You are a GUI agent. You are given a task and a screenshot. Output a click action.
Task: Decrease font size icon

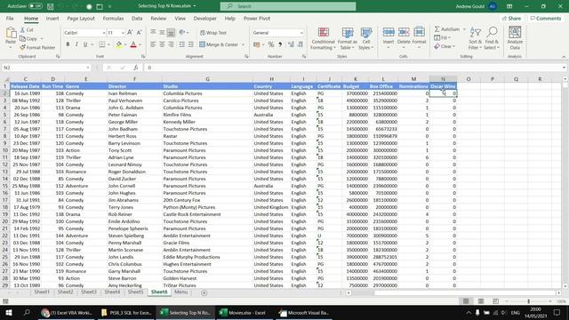tap(139, 33)
